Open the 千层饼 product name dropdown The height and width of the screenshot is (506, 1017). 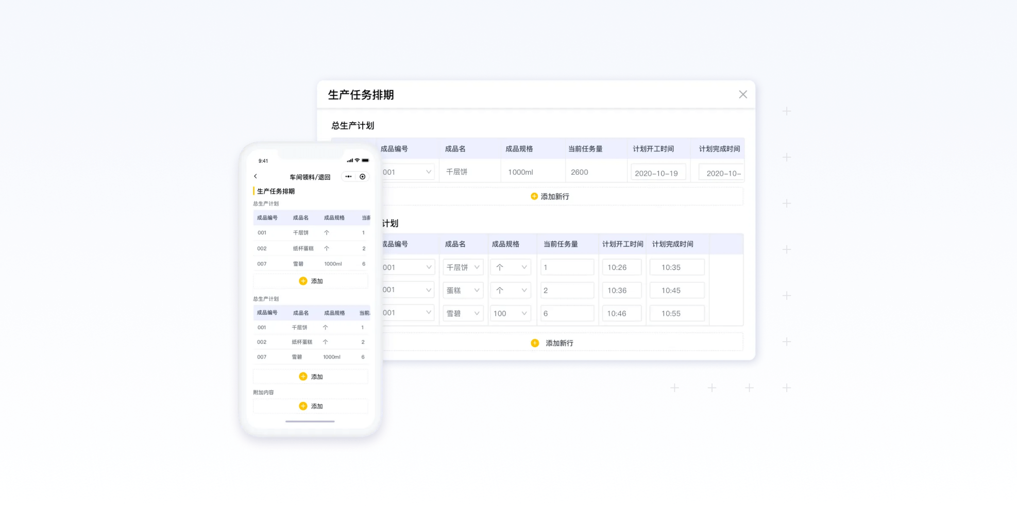click(463, 267)
